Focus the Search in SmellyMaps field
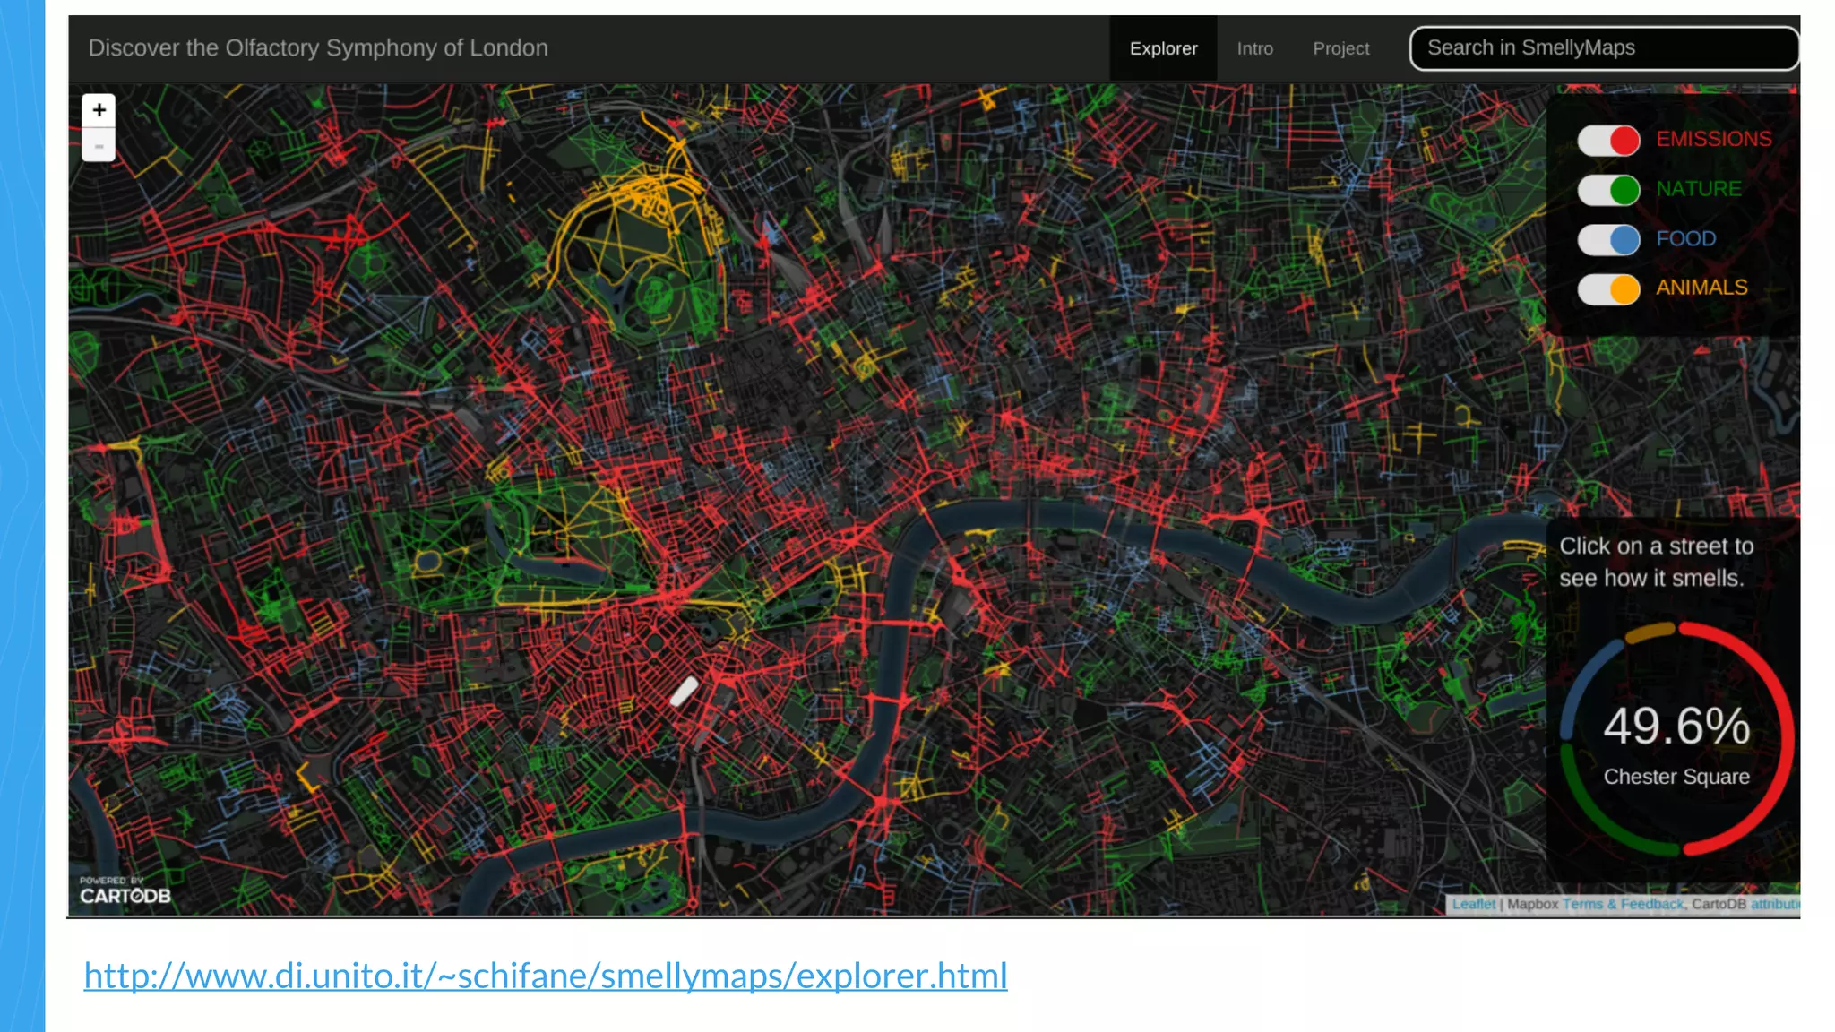Image resolution: width=1835 pixels, height=1032 pixels. 1604,48
